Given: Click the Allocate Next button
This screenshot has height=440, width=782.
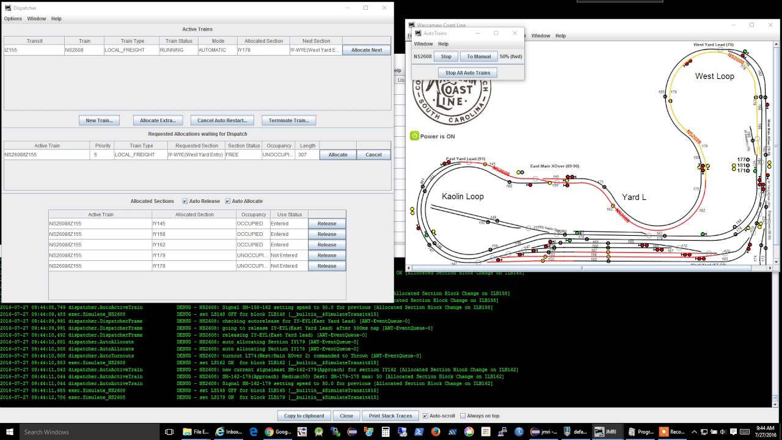Looking at the screenshot, I should coord(367,50).
